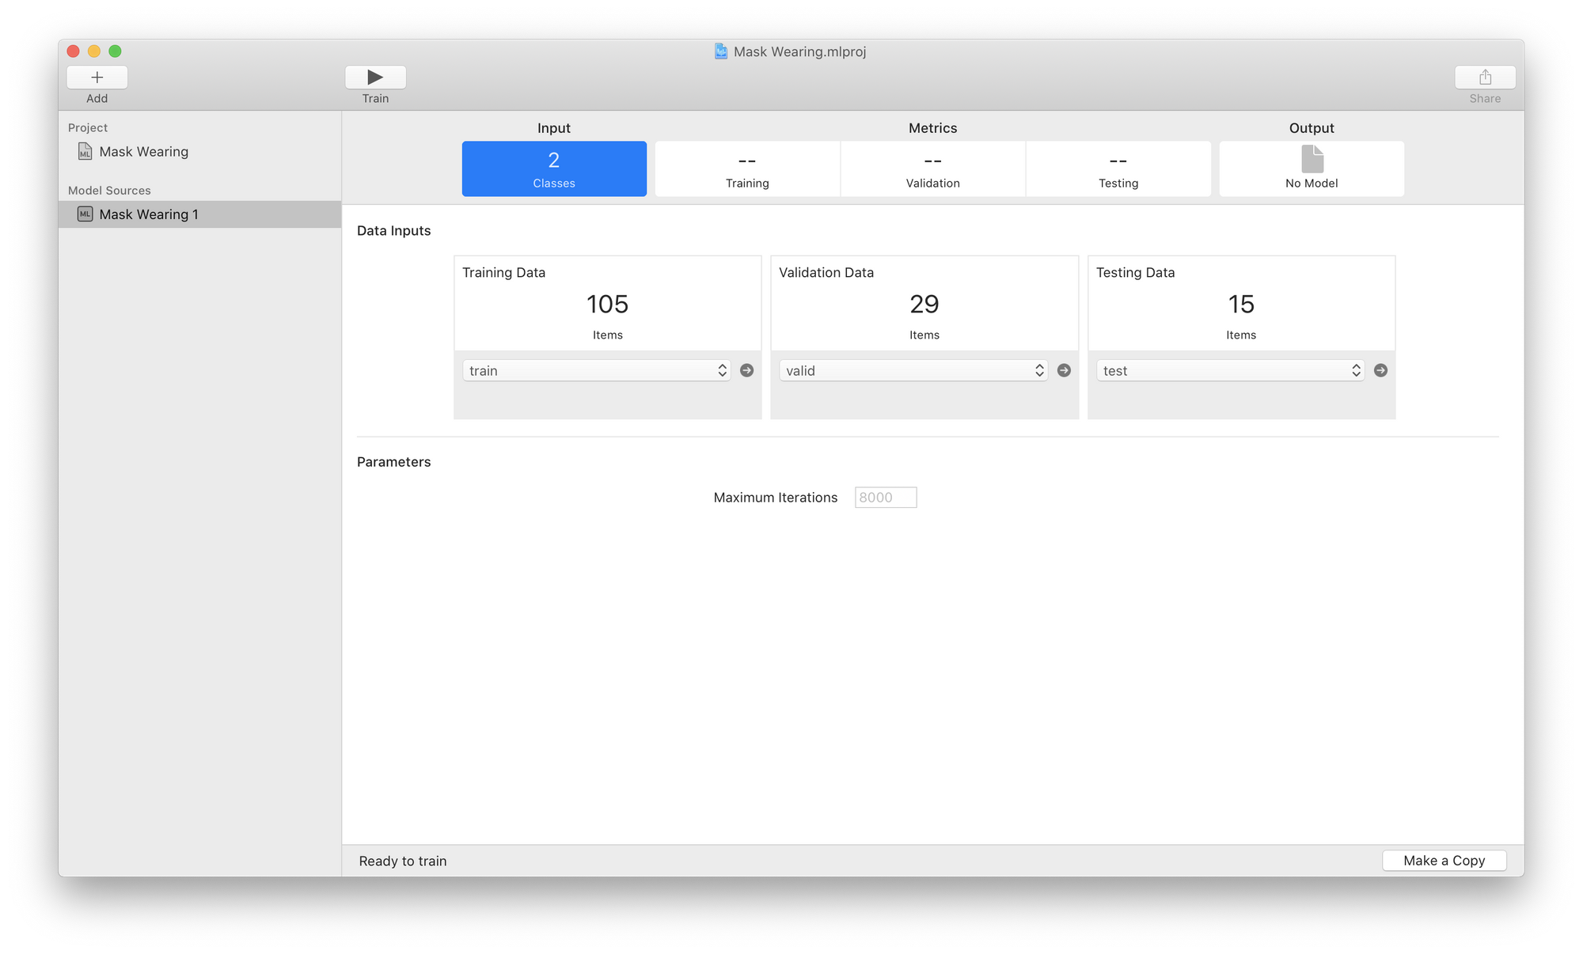Click the Maximum Iterations input field
This screenshot has height=954, width=1583.
tap(885, 498)
